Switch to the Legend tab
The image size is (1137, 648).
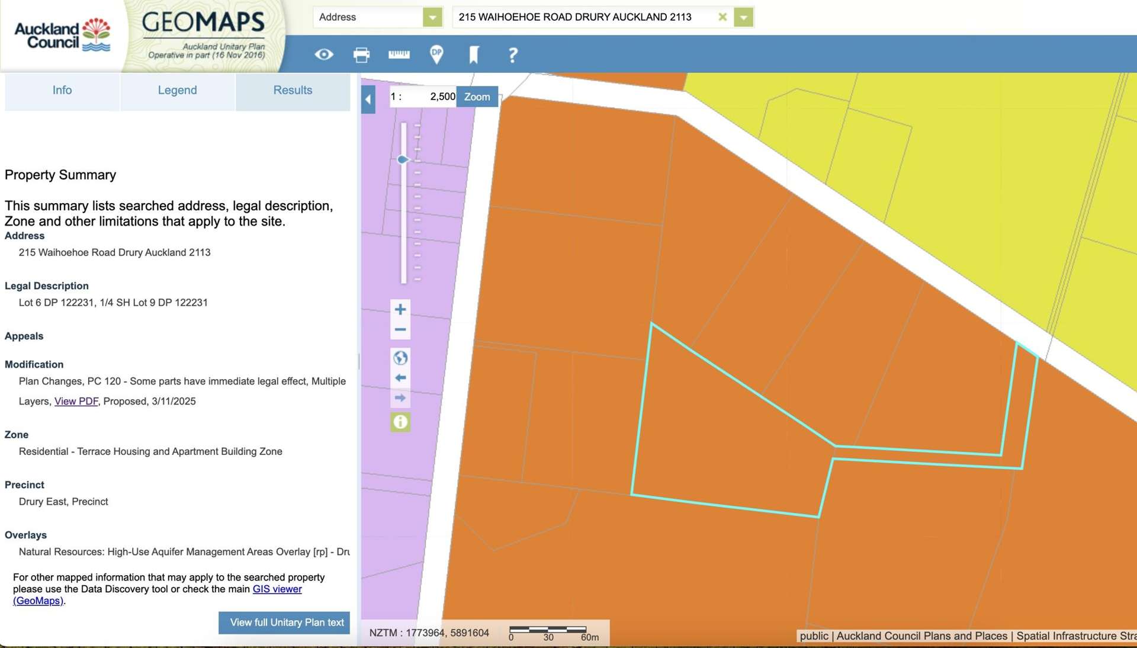point(177,90)
